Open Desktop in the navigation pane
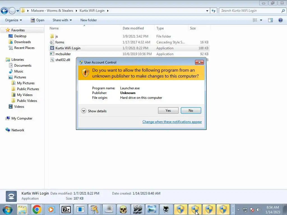 click(x=20, y=36)
